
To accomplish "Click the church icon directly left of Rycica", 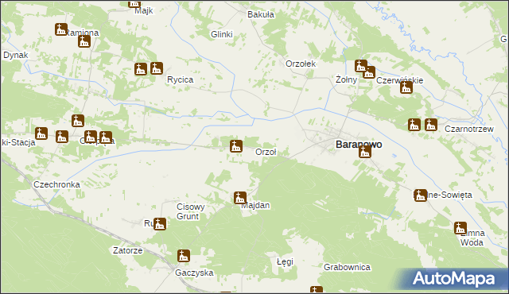I will pyautogui.click(x=157, y=68).
